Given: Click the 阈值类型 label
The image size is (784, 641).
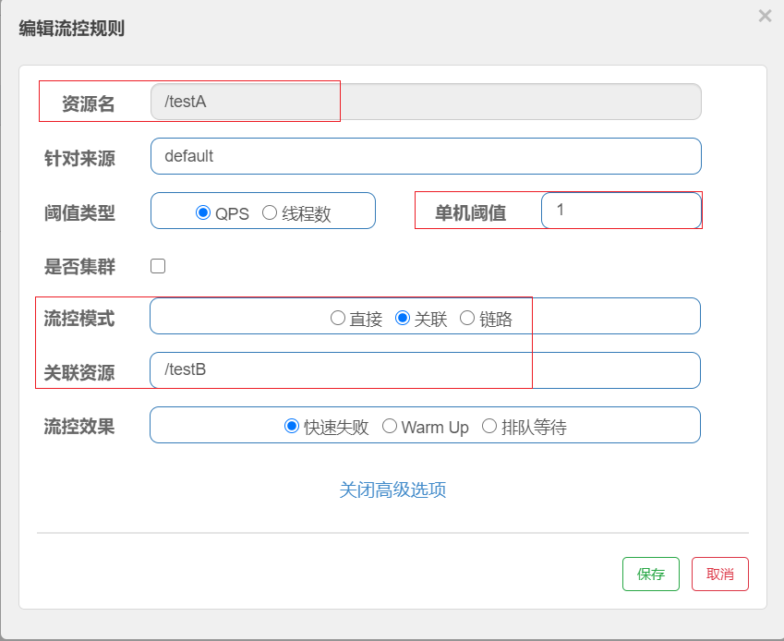Looking at the screenshot, I should point(79,213).
